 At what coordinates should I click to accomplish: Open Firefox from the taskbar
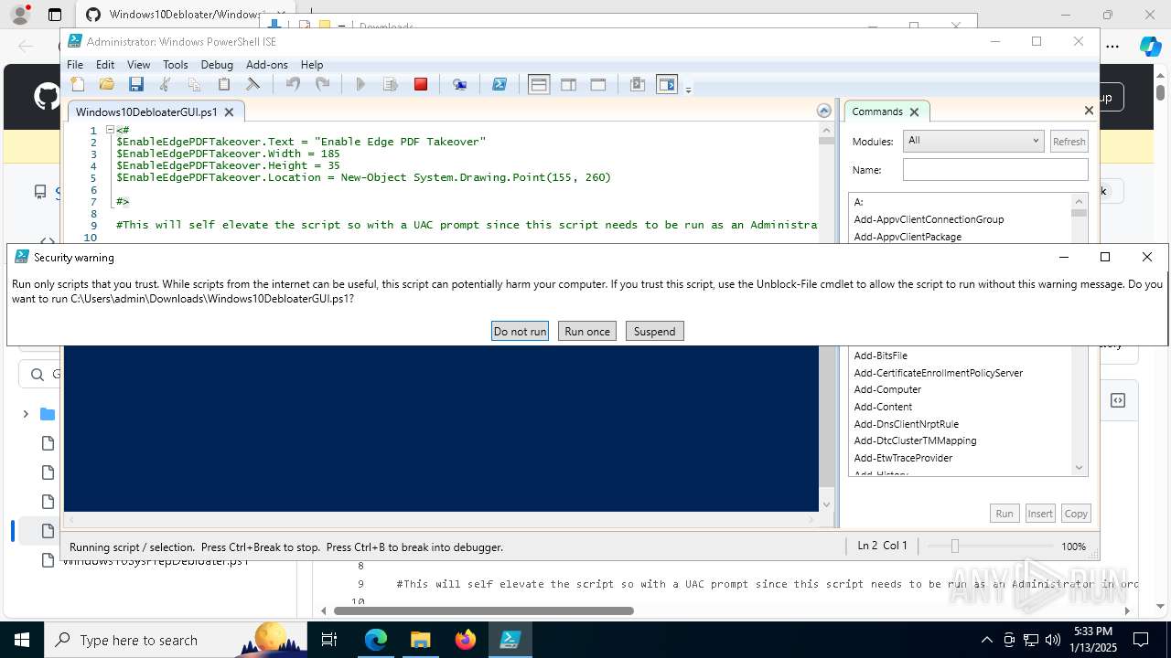coord(465,640)
